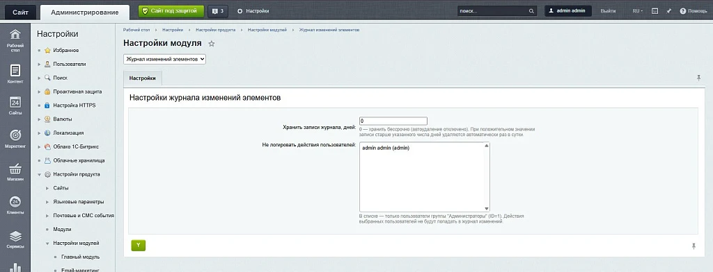This screenshot has width=713, height=272.
Task: Open Облачные хранилища in settings tree
Action: click(x=79, y=160)
